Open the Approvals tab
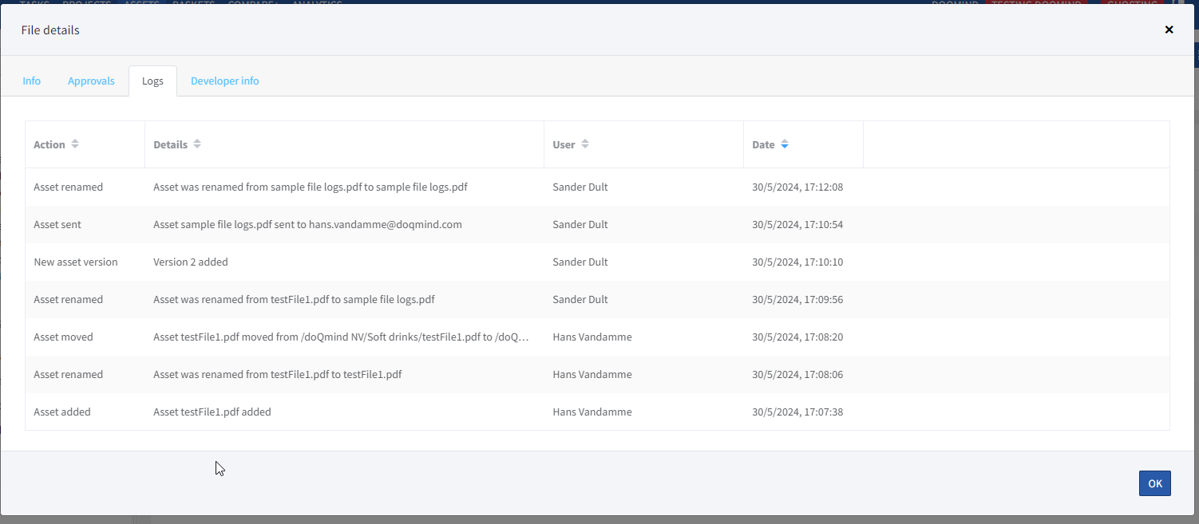This screenshot has width=1199, height=524. click(91, 81)
